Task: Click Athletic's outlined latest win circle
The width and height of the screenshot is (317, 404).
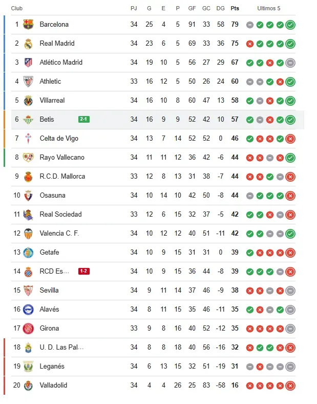Action: [290, 82]
